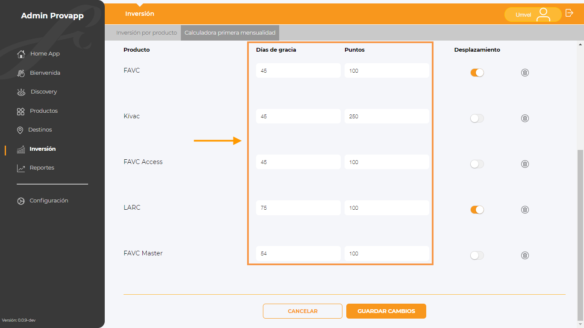
Task: Click the vertical scrollbar thumb
Action: click(x=580, y=235)
